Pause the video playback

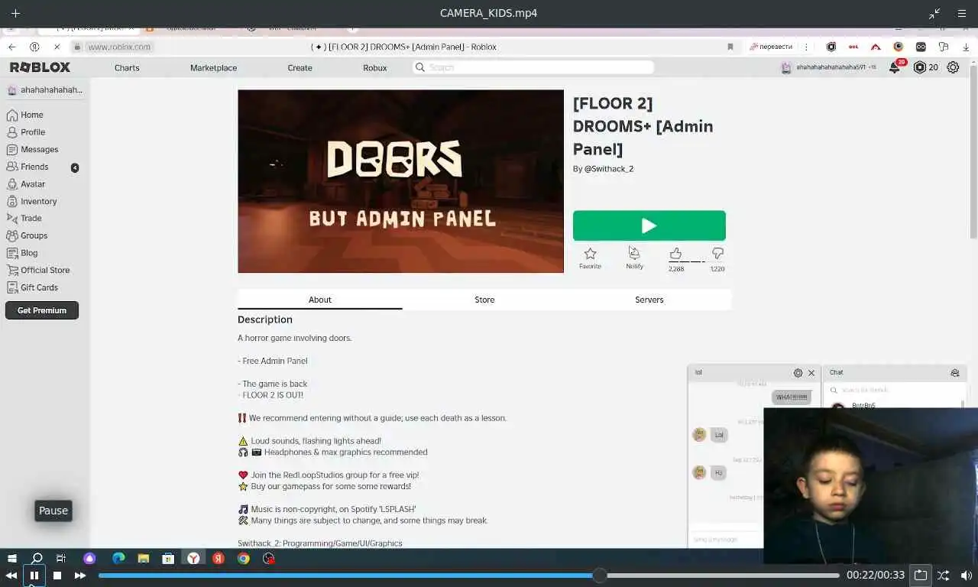(34, 576)
